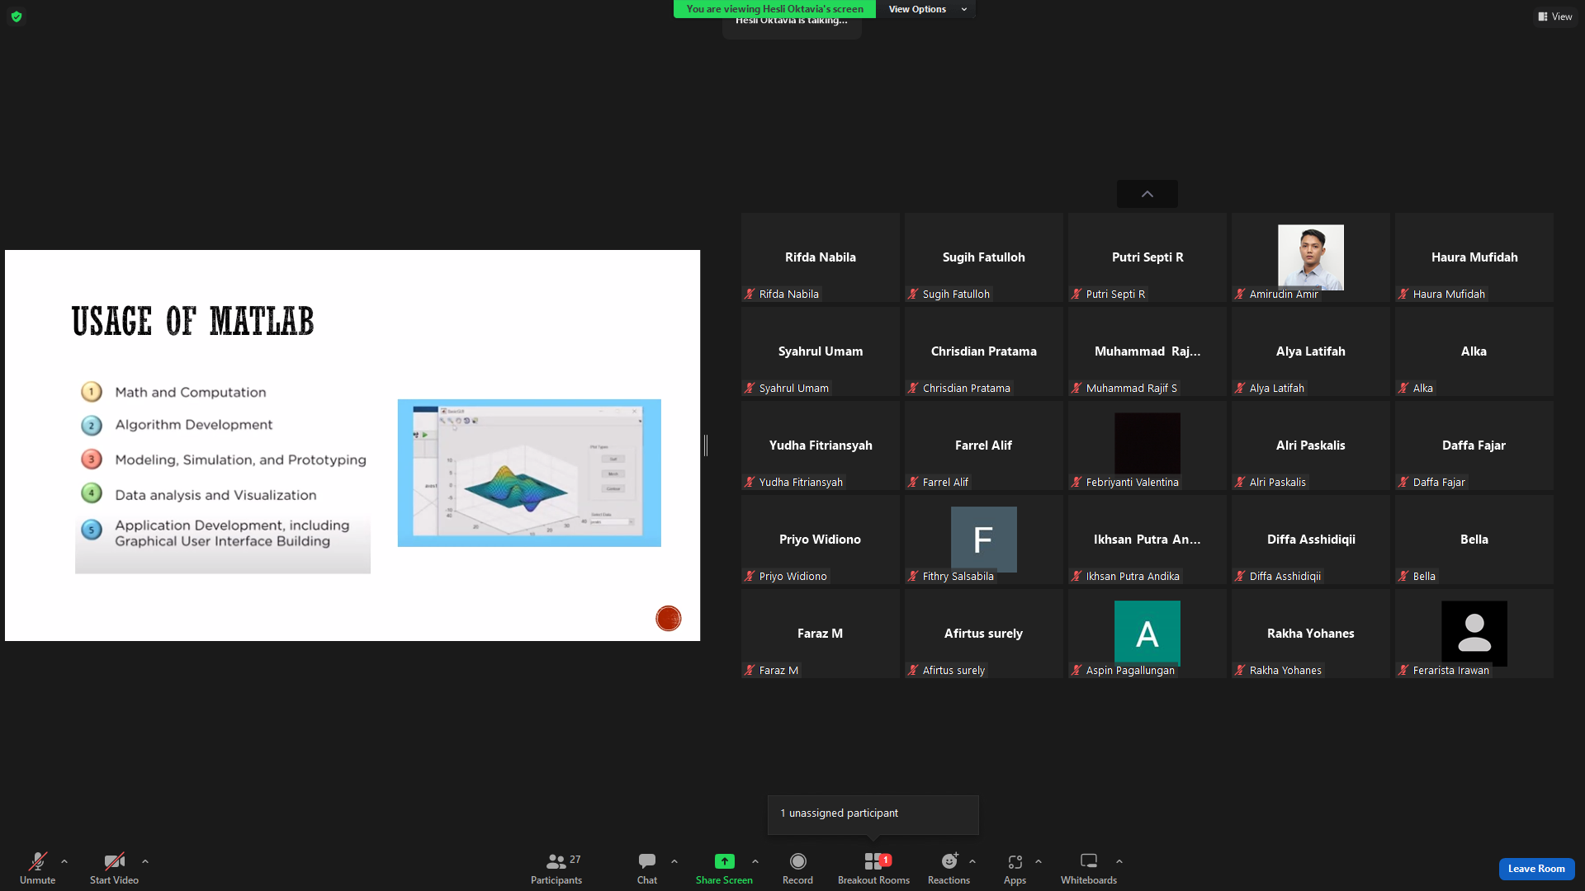The width and height of the screenshot is (1585, 891).
Task: Click Alri Paskalis's participant tile
Action: pos(1311,445)
